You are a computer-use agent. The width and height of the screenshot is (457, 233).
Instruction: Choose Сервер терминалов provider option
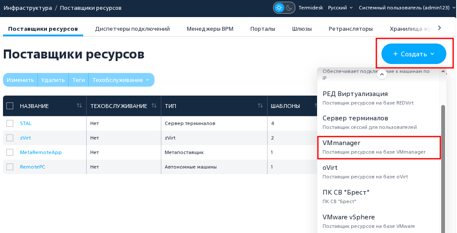(x=378, y=122)
